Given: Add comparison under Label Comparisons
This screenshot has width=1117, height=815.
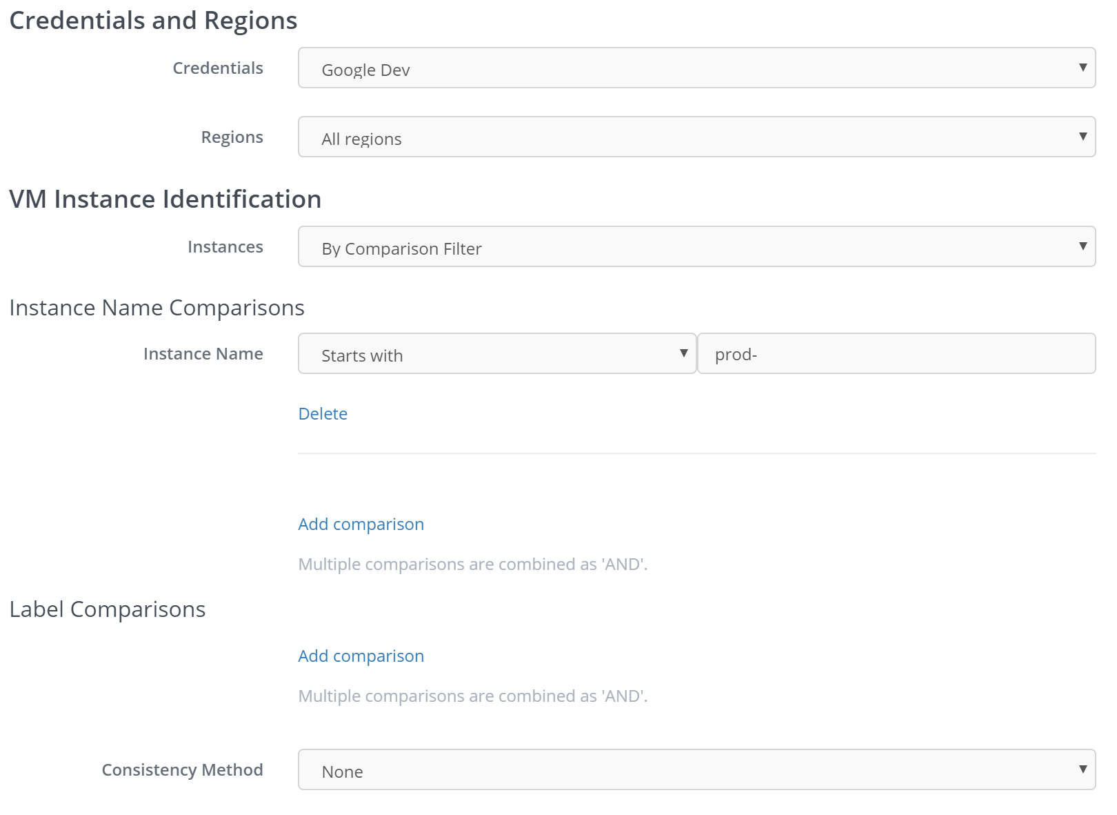Looking at the screenshot, I should 361,656.
